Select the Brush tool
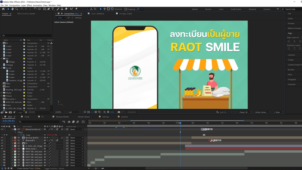The width and height of the screenshot is (302, 170). 58,9
